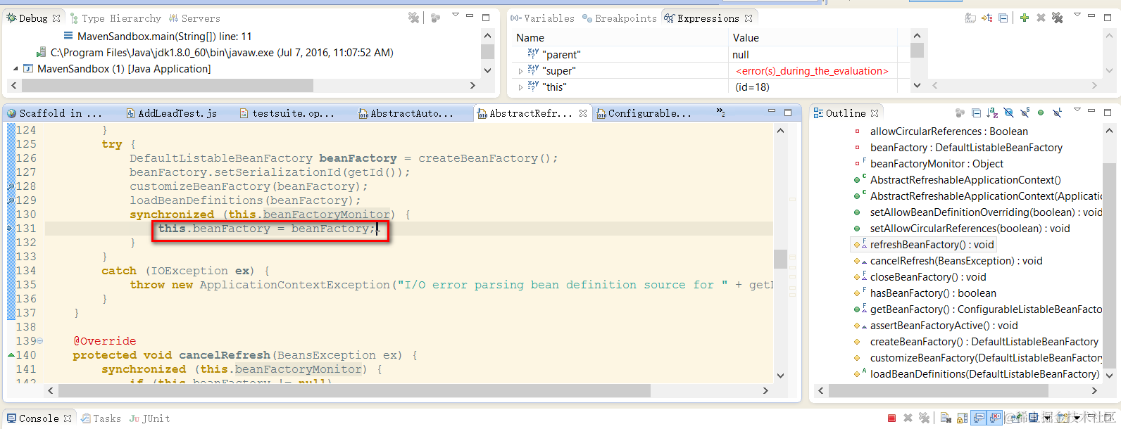Click the Name column header
This screenshot has width=1121, height=429.
[x=530, y=38]
